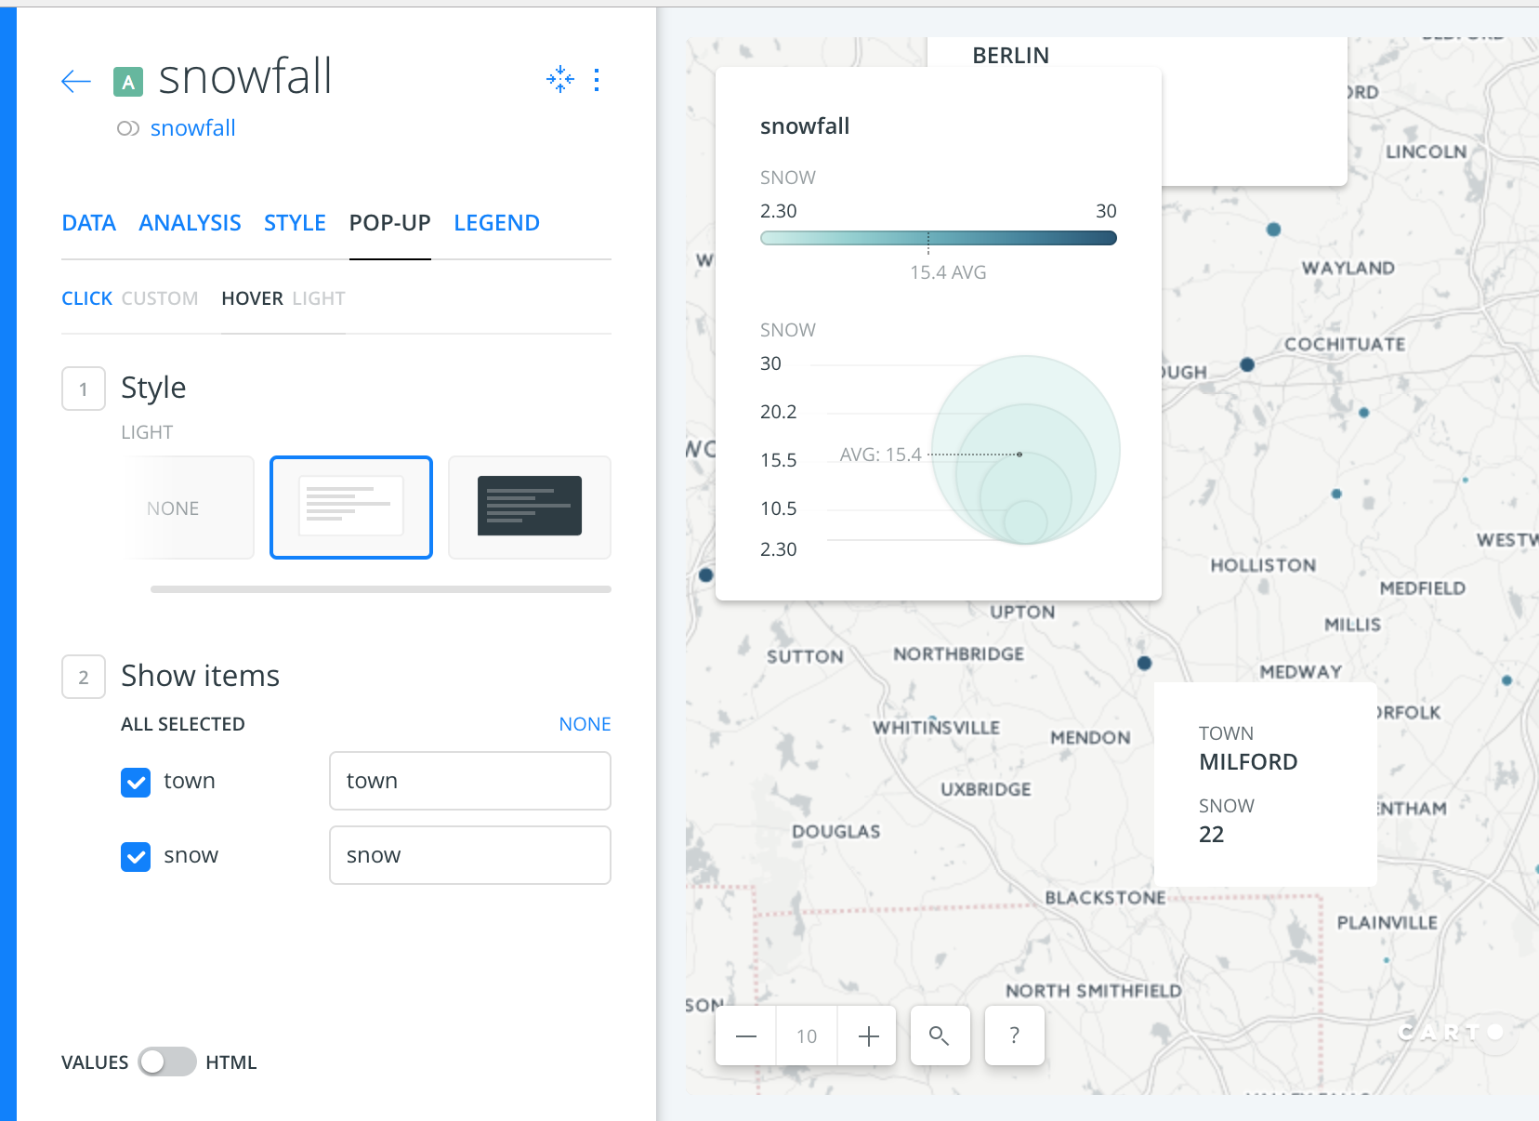Zoom in the map with plus button
1539x1121 pixels.
click(868, 1035)
